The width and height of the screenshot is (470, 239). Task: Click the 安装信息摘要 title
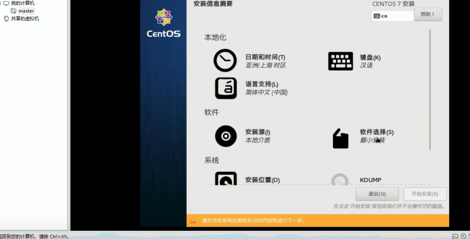tap(213, 4)
